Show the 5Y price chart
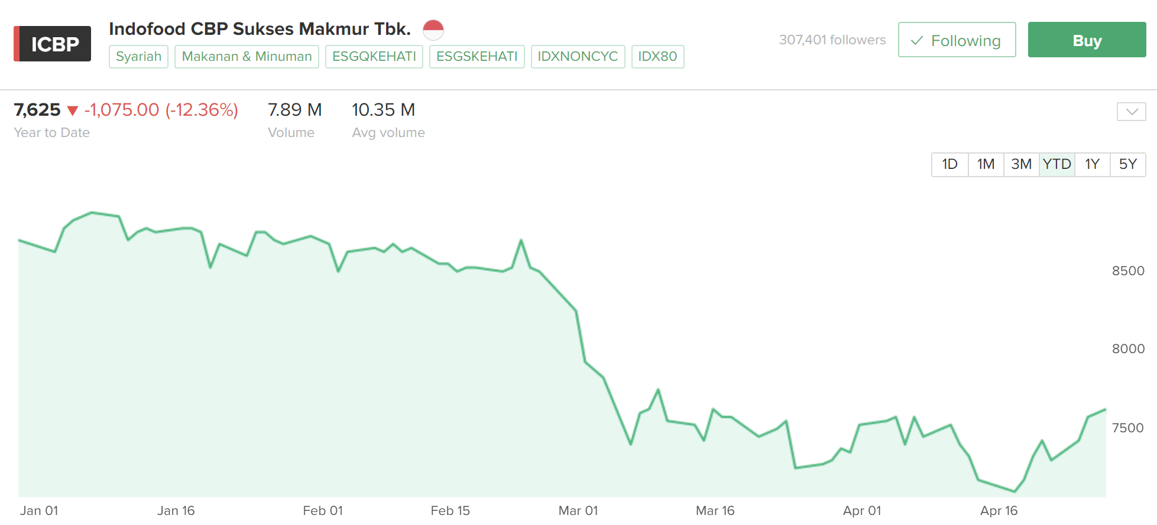This screenshot has height=525, width=1157. click(x=1128, y=164)
